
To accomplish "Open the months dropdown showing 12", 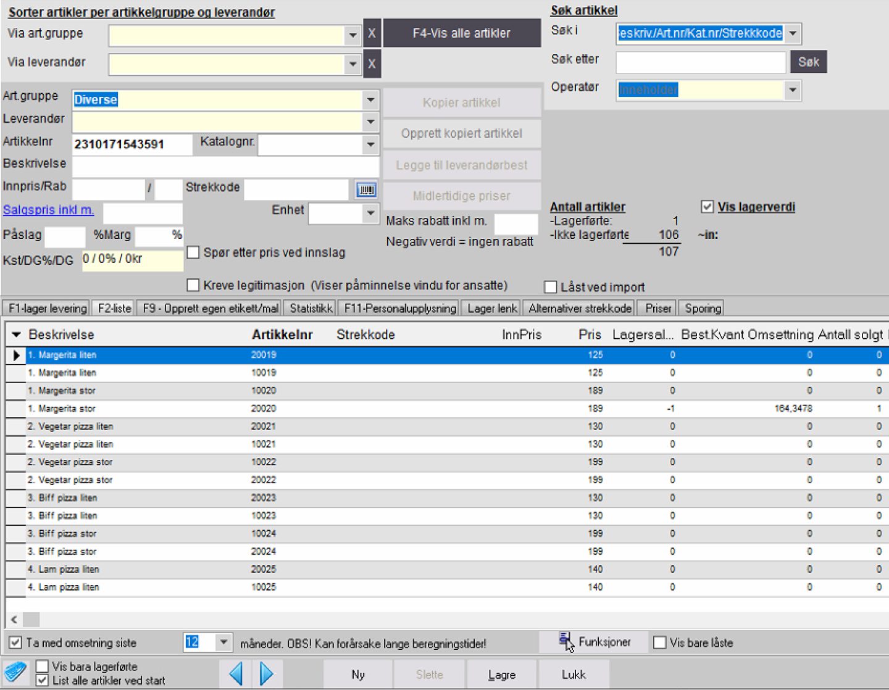I will [x=223, y=642].
